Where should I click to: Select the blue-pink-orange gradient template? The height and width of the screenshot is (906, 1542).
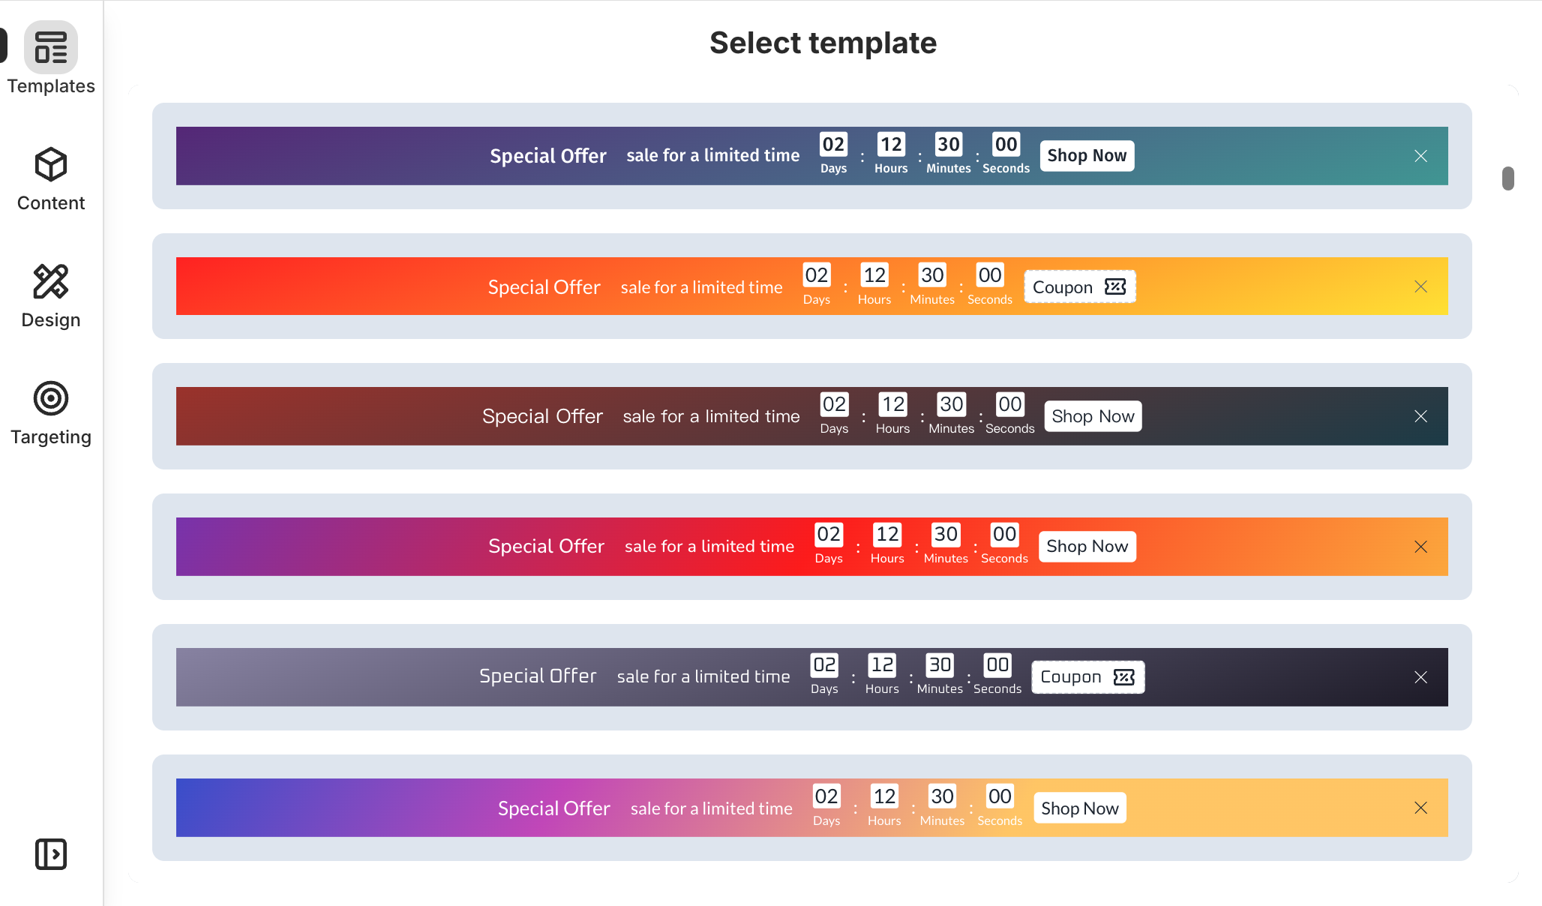pos(811,808)
